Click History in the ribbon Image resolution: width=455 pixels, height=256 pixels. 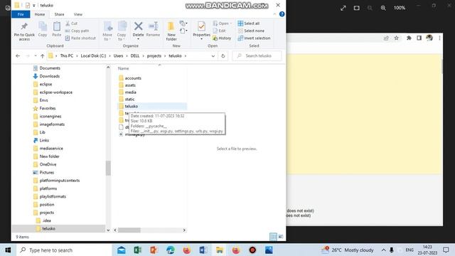tap(222, 38)
